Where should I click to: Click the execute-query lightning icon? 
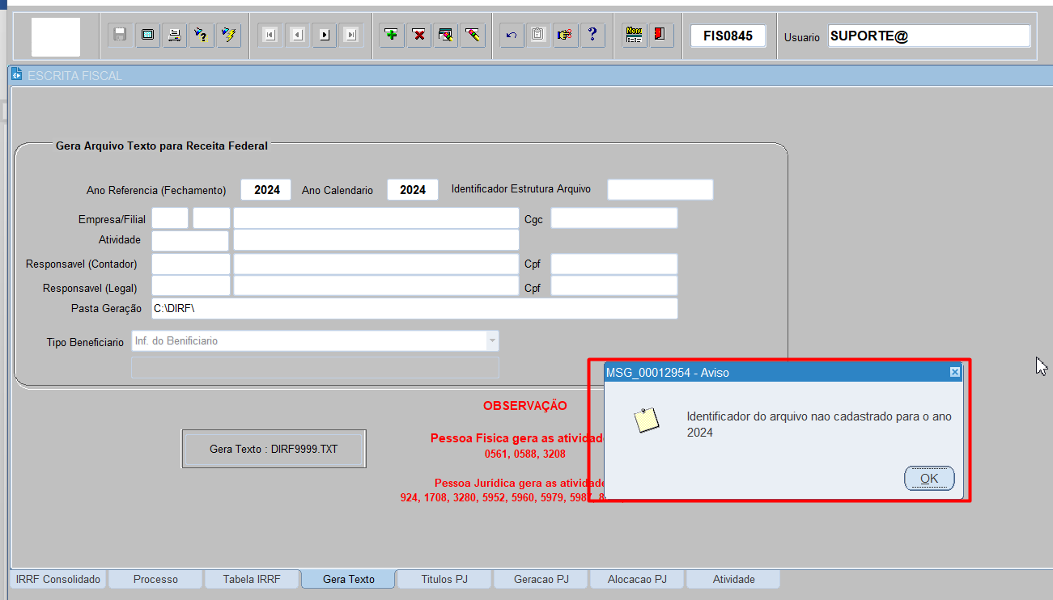(x=229, y=35)
